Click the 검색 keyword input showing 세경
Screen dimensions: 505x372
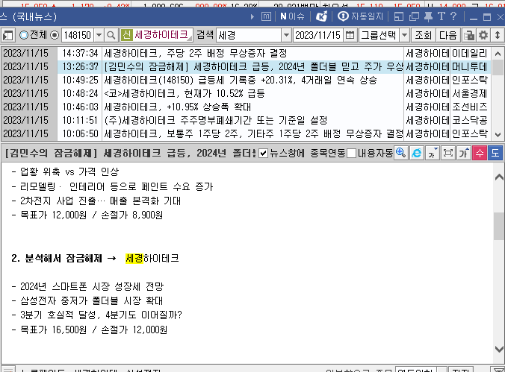point(249,35)
